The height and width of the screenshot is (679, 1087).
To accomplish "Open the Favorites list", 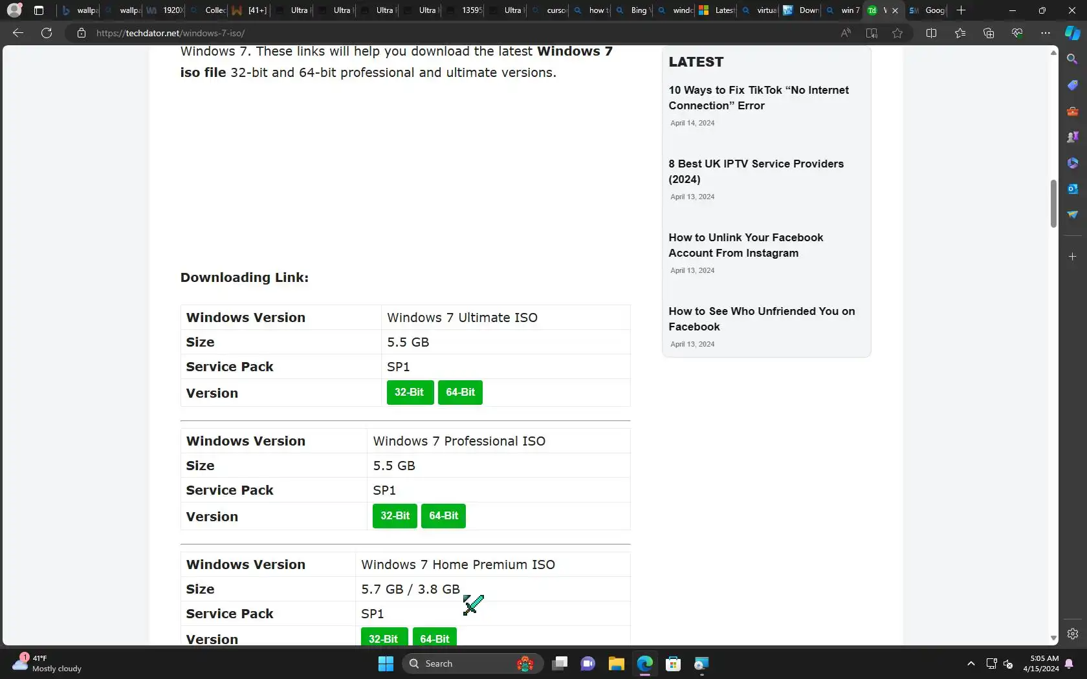I will (960, 33).
